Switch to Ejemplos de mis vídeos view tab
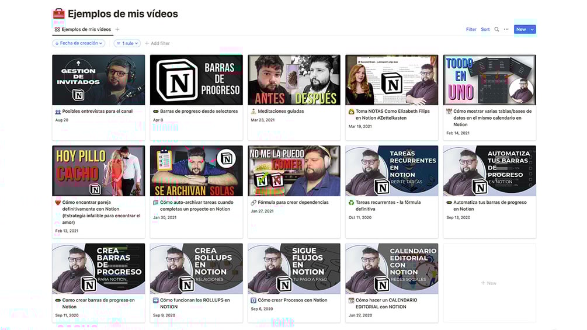The height and width of the screenshot is (330, 587). click(82, 30)
